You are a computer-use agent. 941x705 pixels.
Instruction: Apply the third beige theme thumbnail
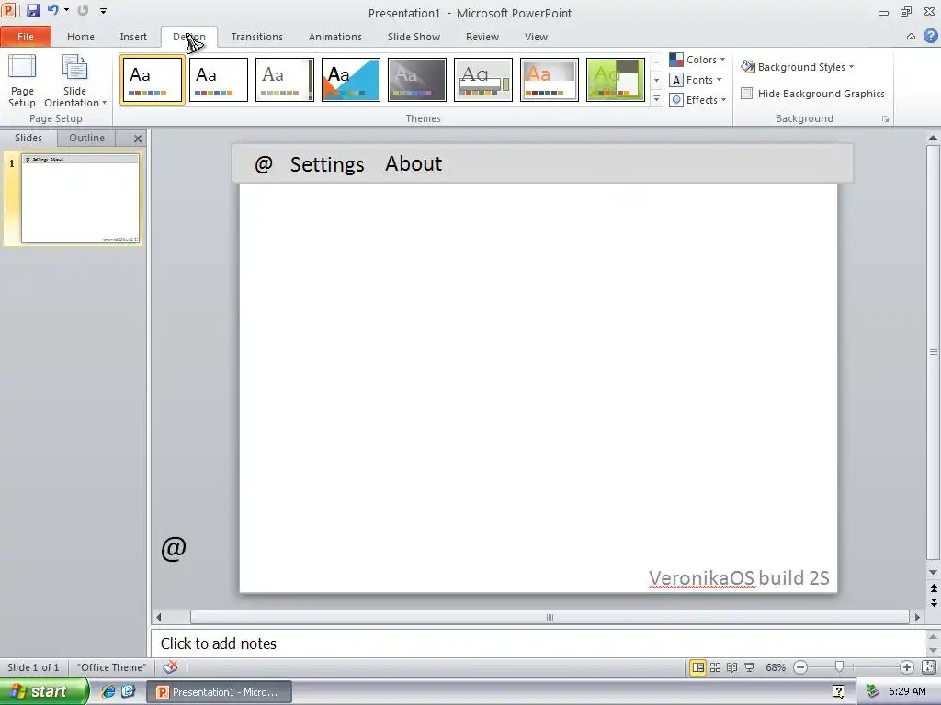285,80
